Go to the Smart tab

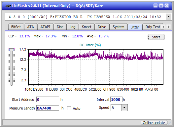pos(87,27)
